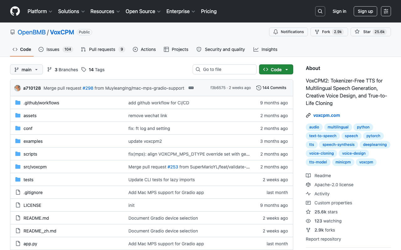Click the tag icon next to 14 Tags
401x250 pixels.
[84, 70]
